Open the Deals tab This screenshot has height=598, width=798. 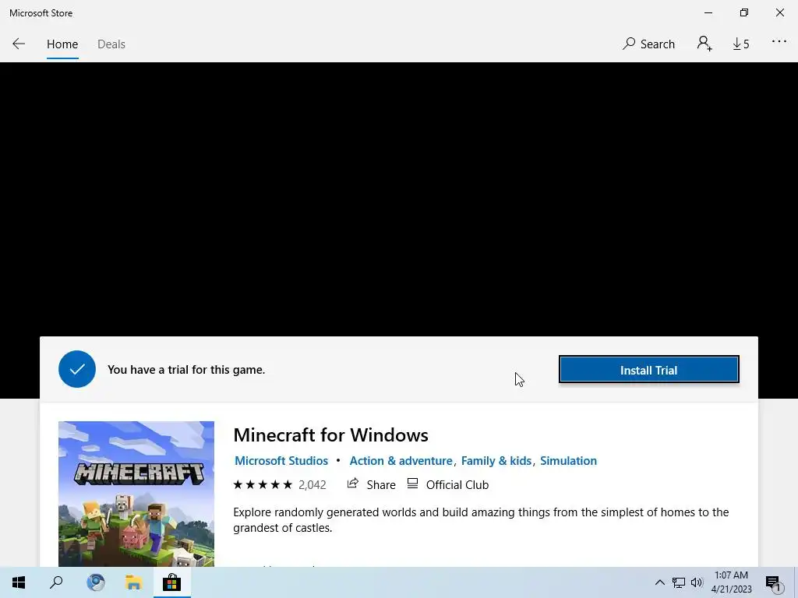click(111, 44)
